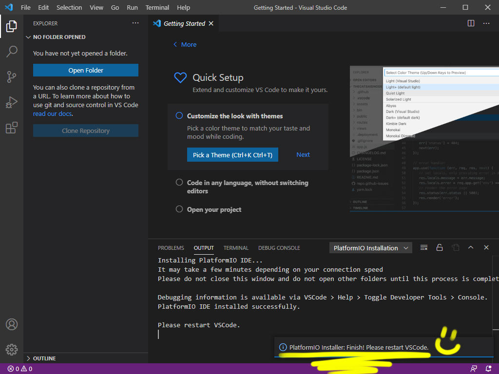Click the Quick Setup heart icon

coord(180,77)
